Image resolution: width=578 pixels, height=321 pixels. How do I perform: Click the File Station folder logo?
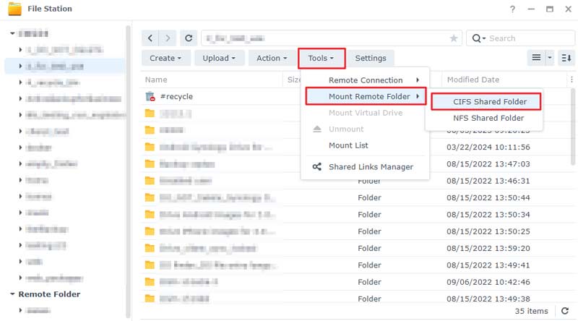(x=14, y=9)
